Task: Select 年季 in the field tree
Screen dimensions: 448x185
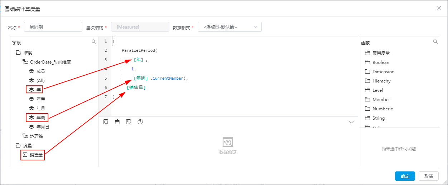Action: pyautogui.click(x=41, y=99)
